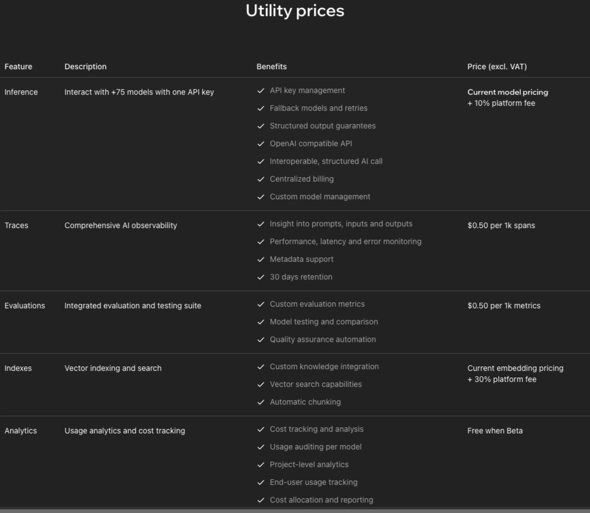This screenshot has height=513, width=590.
Task: Click the checkmark beside Automatic chunking
Action: tap(261, 402)
